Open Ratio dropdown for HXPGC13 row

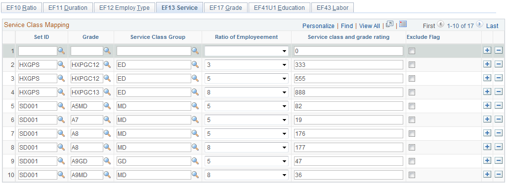pyautogui.click(x=247, y=92)
